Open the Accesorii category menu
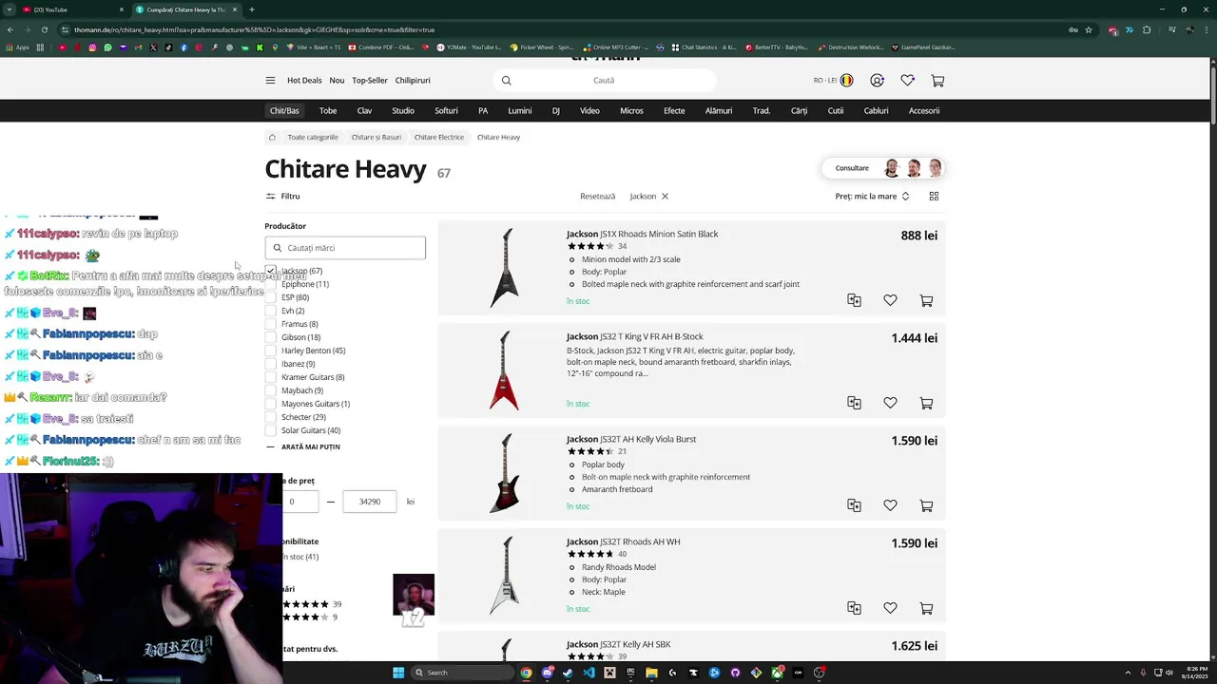Image resolution: width=1217 pixels, height=684 pixels. coord(924,111)
